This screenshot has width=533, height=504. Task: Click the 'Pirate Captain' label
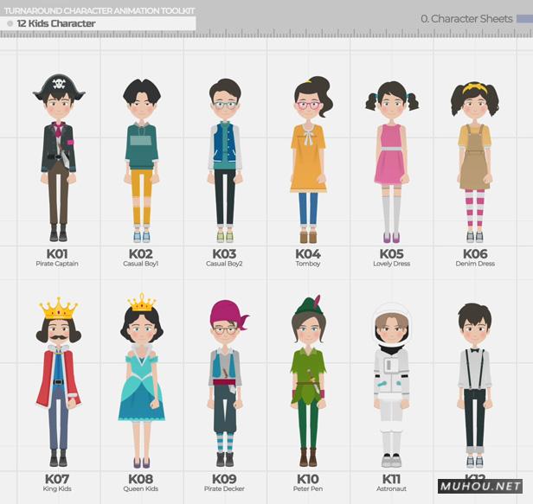(x=57, y=264)
